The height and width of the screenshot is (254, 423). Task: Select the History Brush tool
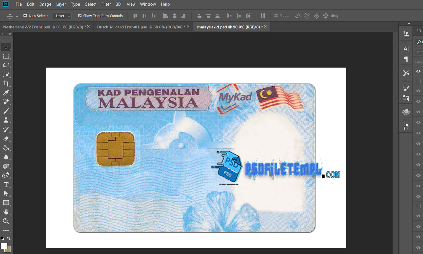coord(6,129)
